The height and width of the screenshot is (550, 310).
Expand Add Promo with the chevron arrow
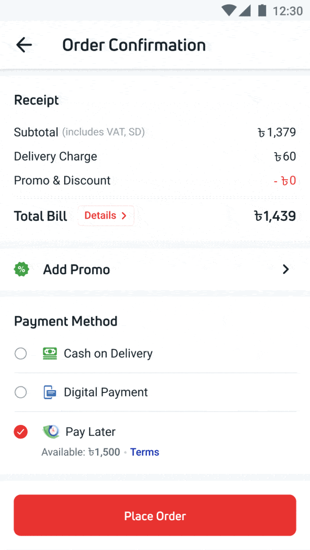(286, 269)
